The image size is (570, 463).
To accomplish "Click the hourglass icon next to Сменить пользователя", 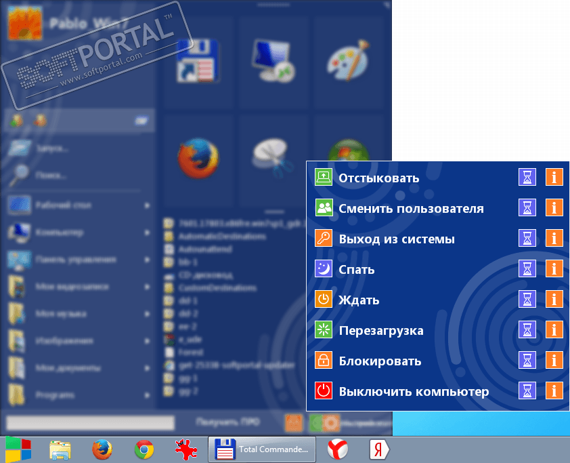I will pyautogui.click(x=527, y=208).
